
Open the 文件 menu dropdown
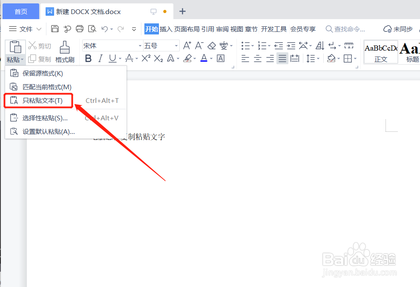tap(25, 29)
